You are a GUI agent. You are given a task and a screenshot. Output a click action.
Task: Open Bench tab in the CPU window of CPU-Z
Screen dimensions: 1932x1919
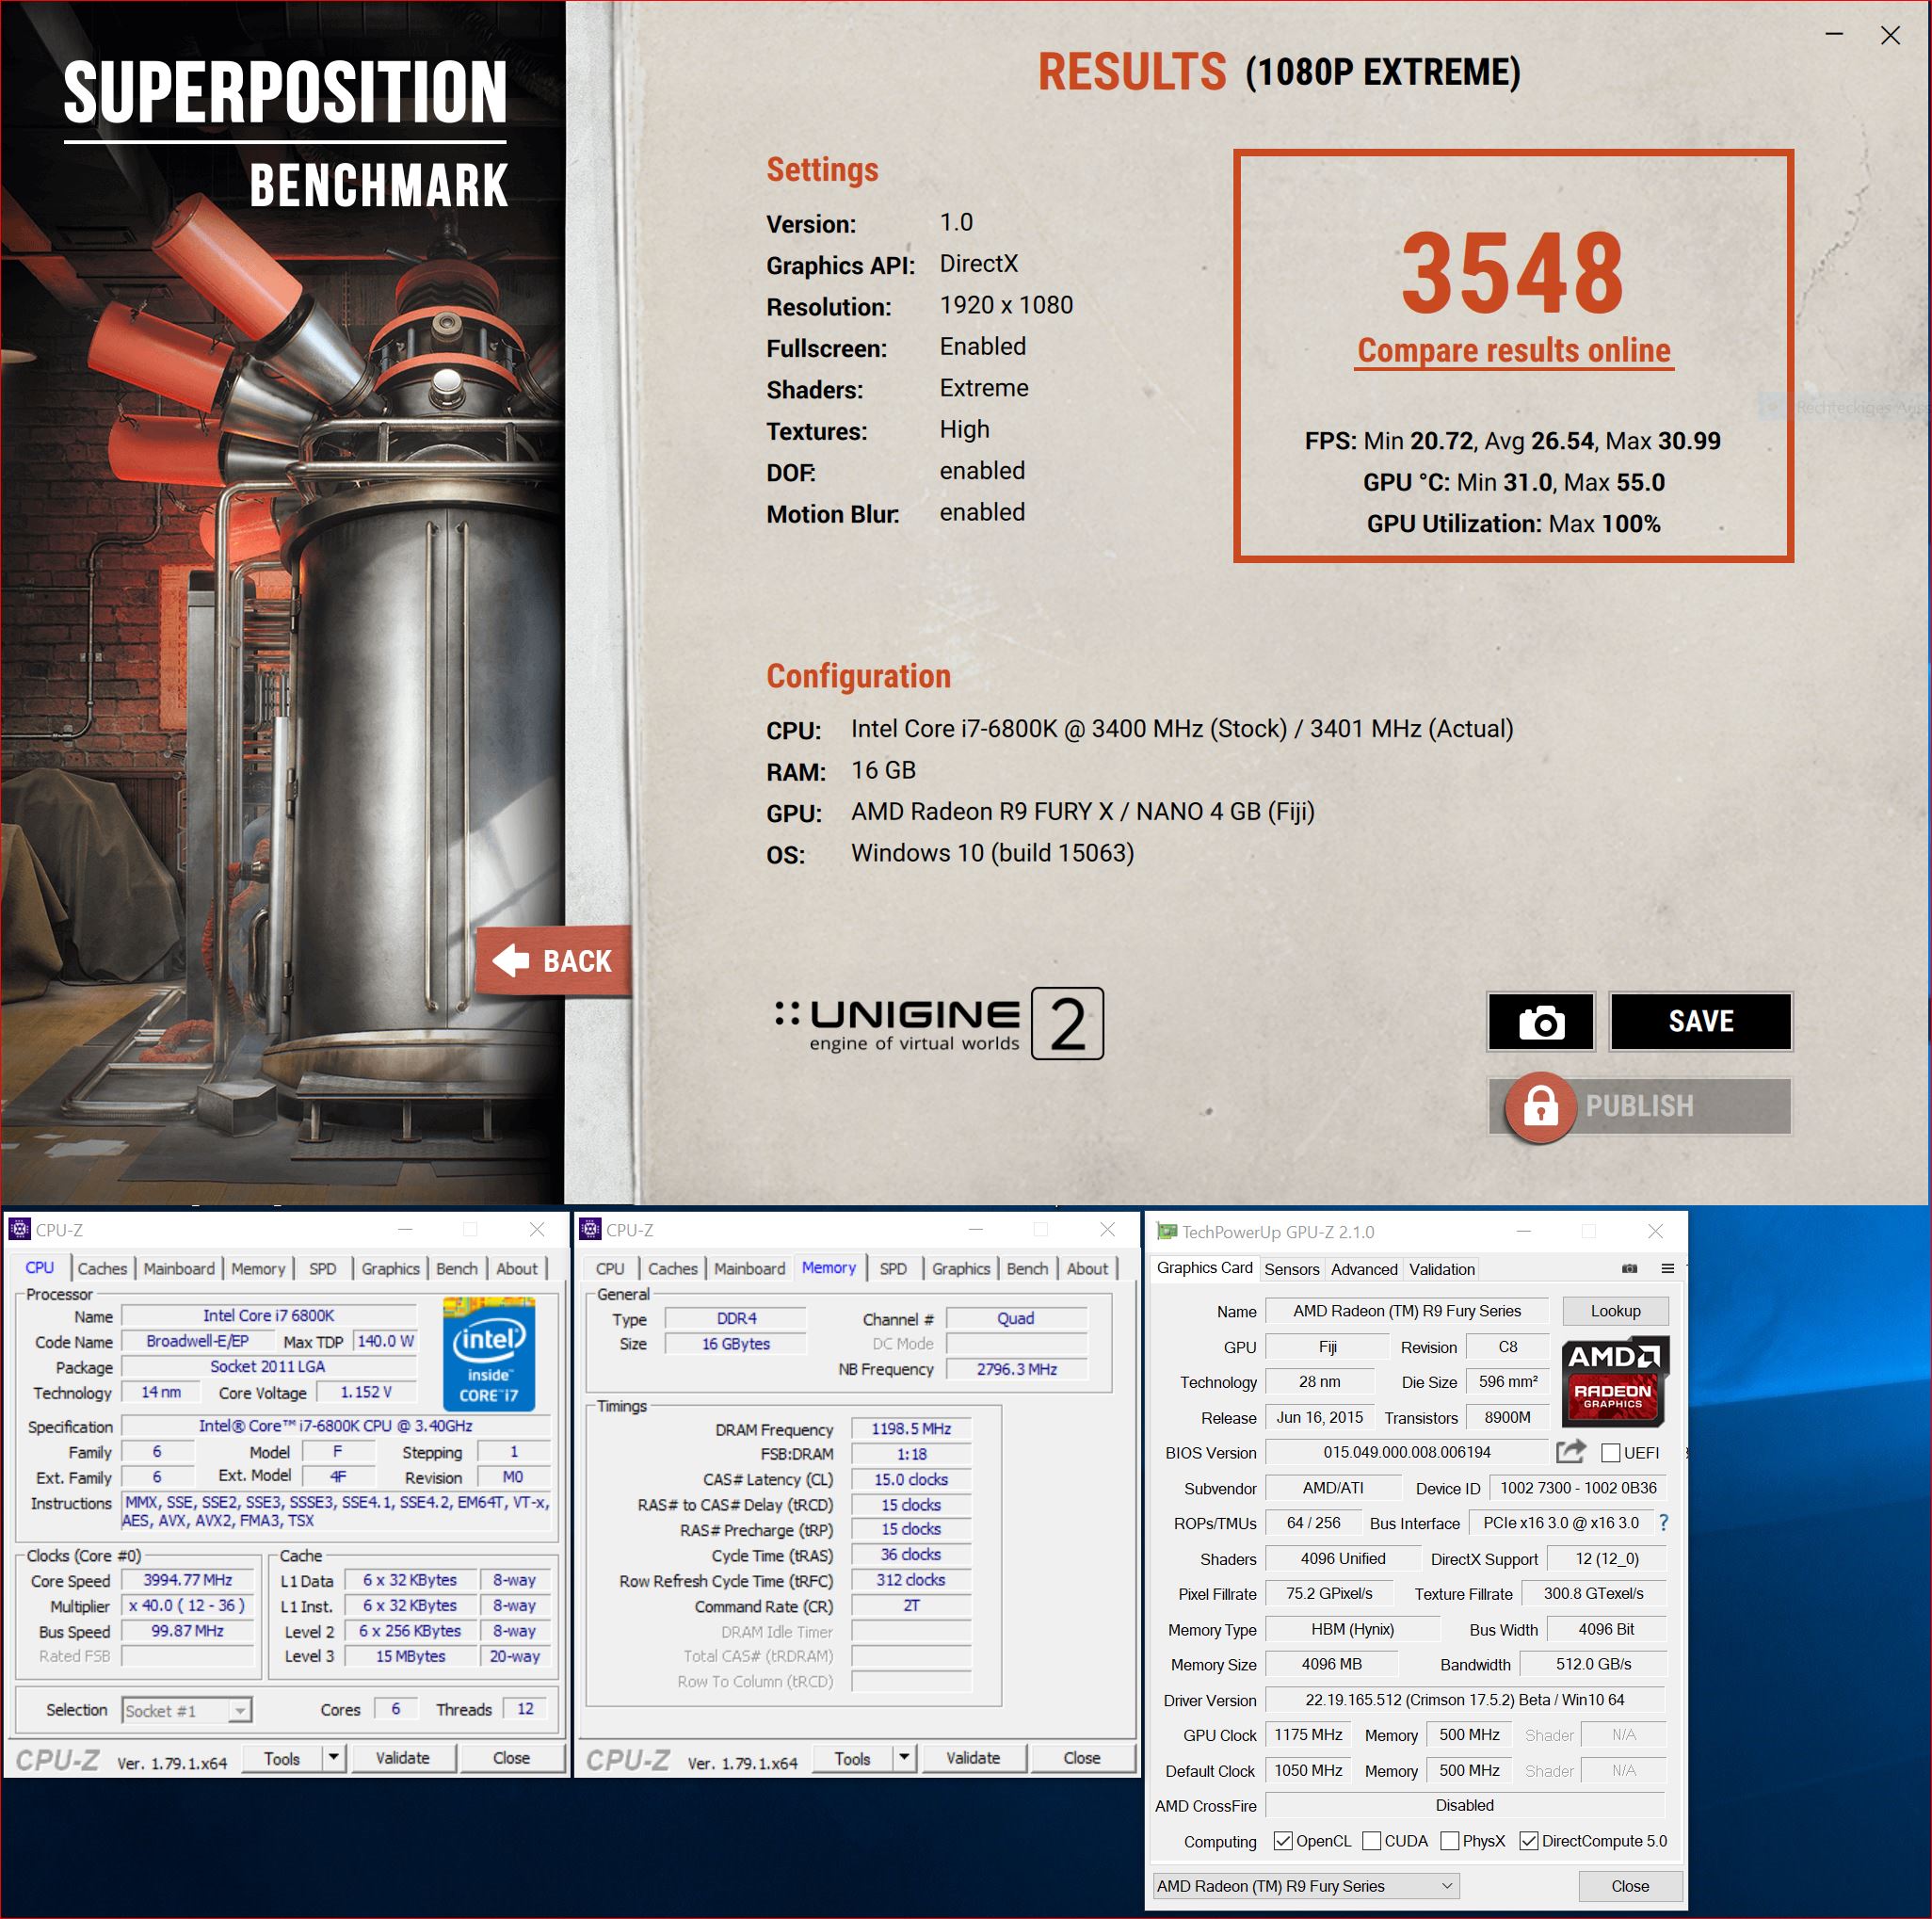tap(456, 1268)
